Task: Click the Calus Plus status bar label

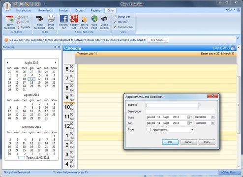Action: click(228, 172)
